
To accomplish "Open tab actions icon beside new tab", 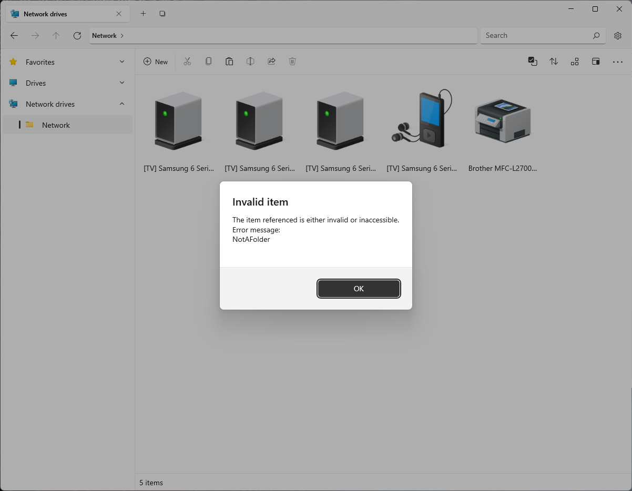I will pos(162,14).
